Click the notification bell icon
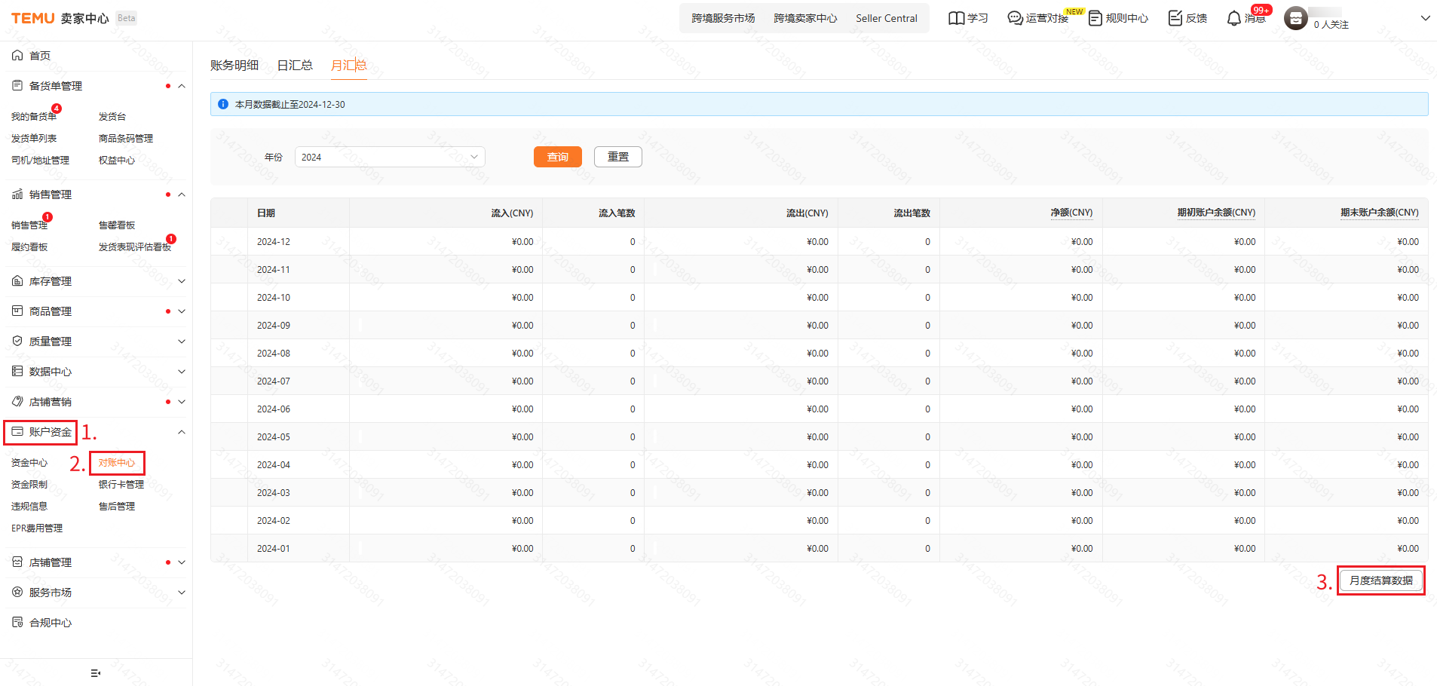Viewport: 1437px width, 686px height. pos(1233,18)
